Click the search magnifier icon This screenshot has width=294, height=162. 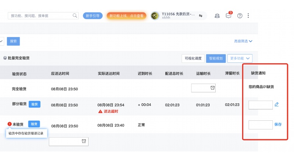[x=75, y=16]
